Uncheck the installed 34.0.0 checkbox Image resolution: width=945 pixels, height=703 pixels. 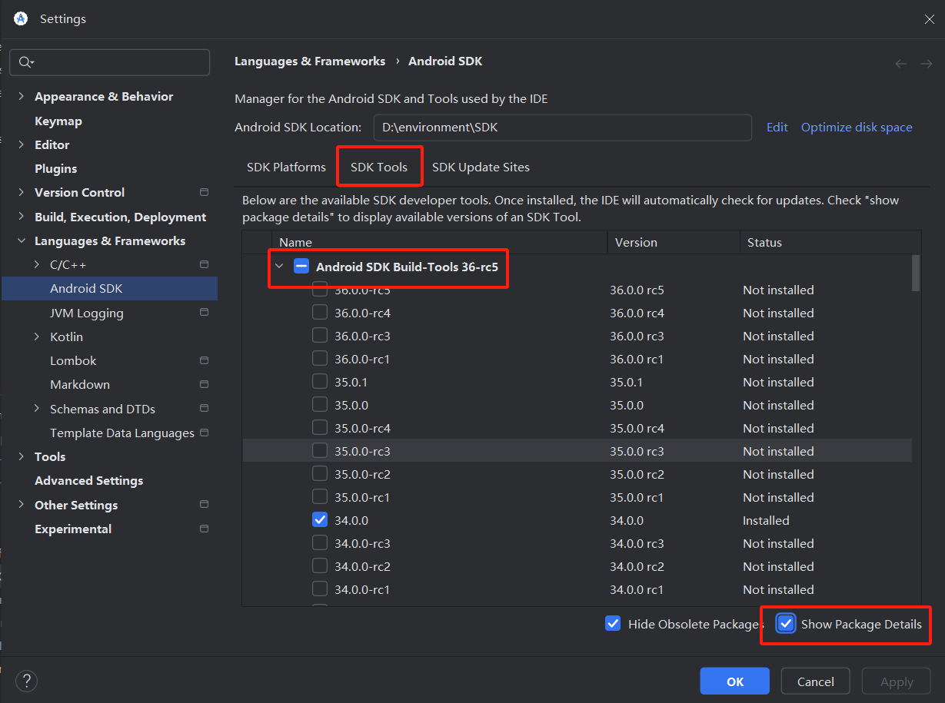point(320,520)
